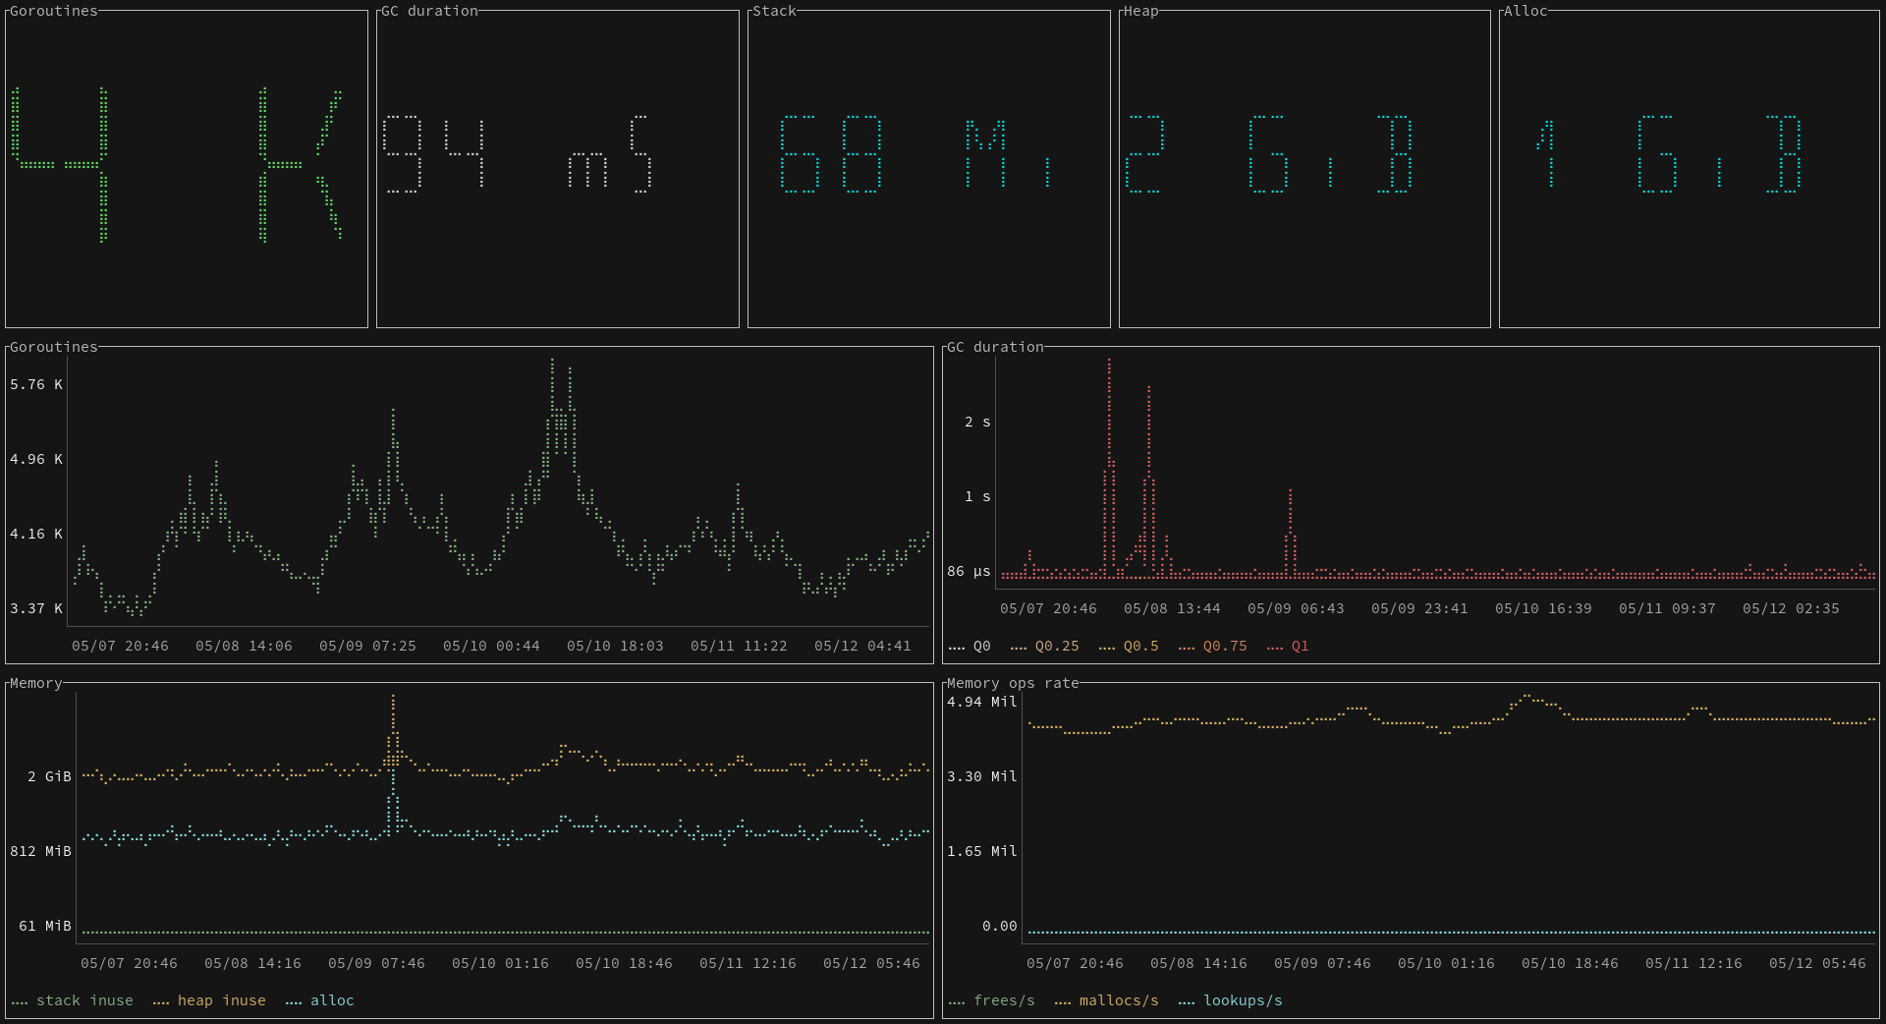
Task: Select the Stack panel title
Action: (774, 11)
